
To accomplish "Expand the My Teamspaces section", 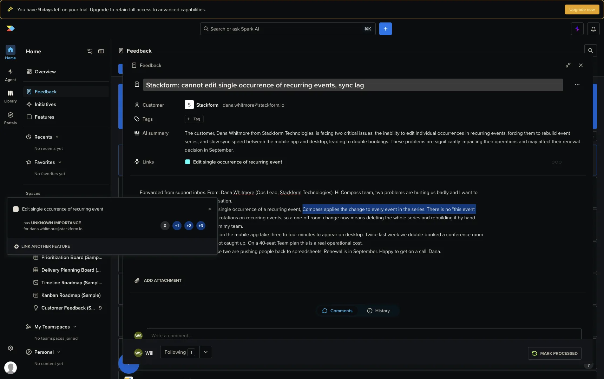I will pyautogui.click(x=75, y=327).
